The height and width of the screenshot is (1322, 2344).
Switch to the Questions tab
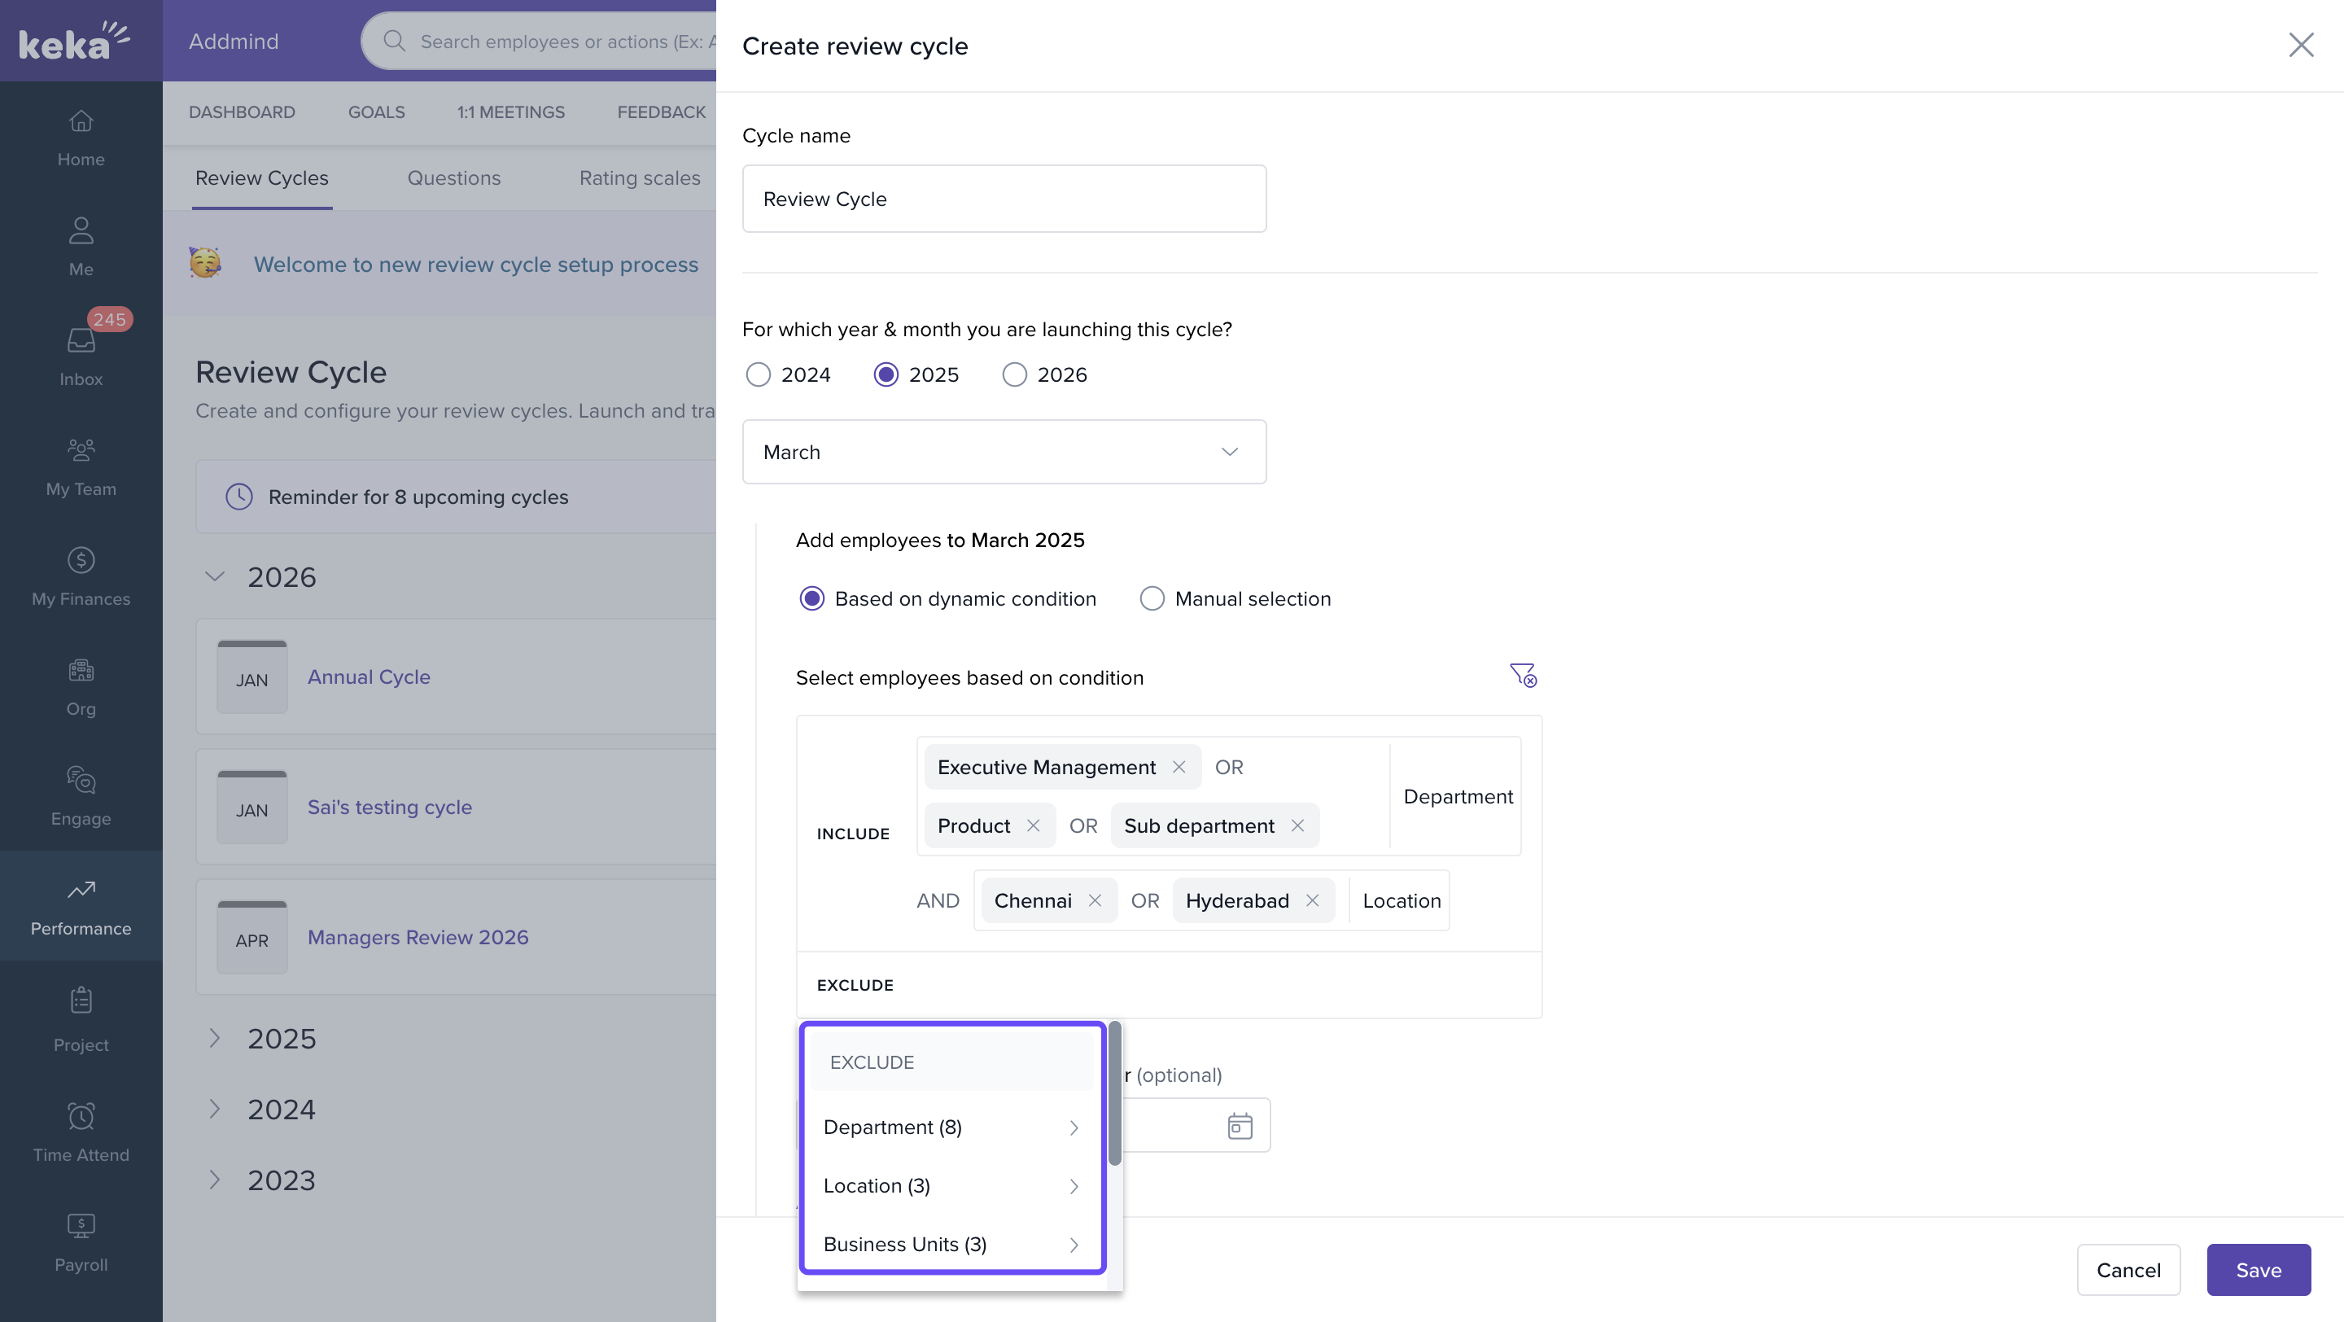pos(453,178)
